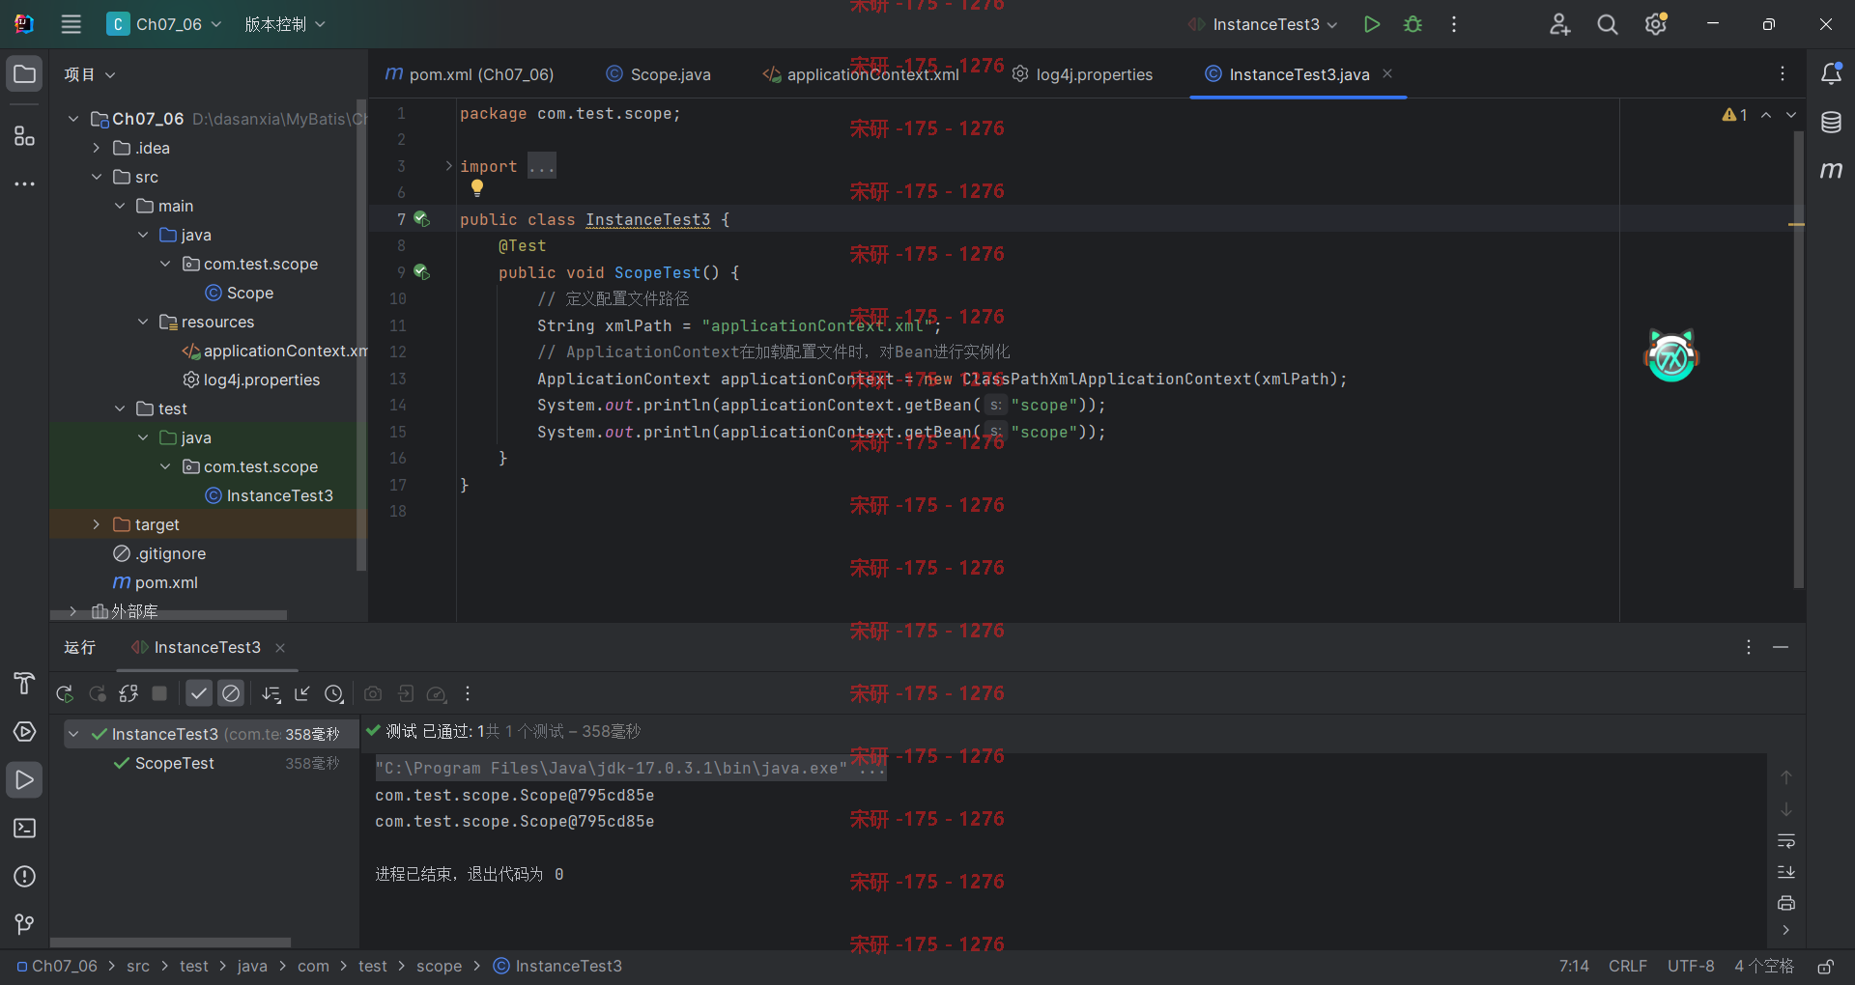Toggle soft-wrap in console
Screen dimensions: 1855x985
[x=1786, y=841]
